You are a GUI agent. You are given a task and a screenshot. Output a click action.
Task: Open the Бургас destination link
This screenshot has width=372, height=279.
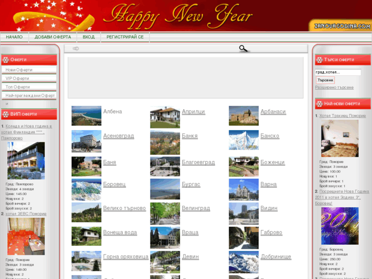click(x=191, y=184)
